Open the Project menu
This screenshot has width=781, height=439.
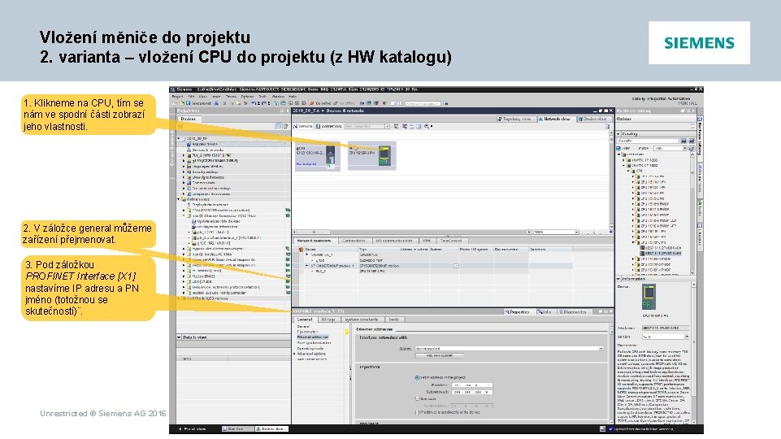tap(177, 97)
